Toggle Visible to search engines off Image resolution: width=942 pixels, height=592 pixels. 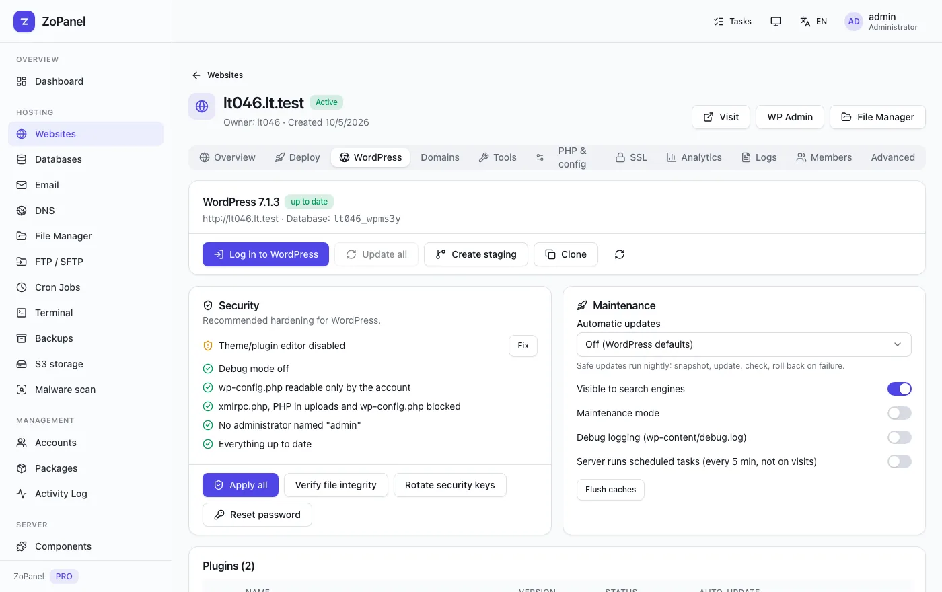coord(899,389)
